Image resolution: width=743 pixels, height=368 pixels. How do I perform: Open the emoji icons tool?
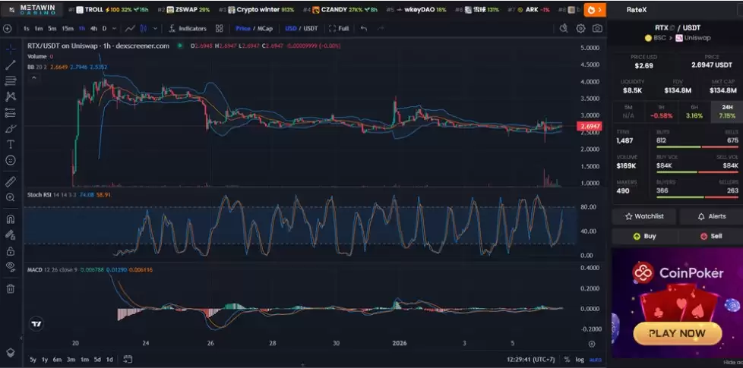point(11,160)
